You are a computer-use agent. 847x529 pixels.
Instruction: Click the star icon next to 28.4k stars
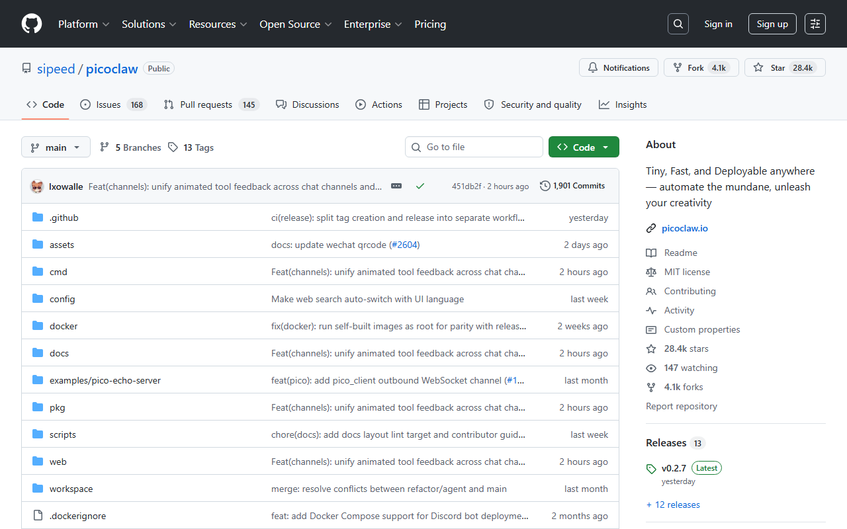pyautogui.click(x=651, y=348)
